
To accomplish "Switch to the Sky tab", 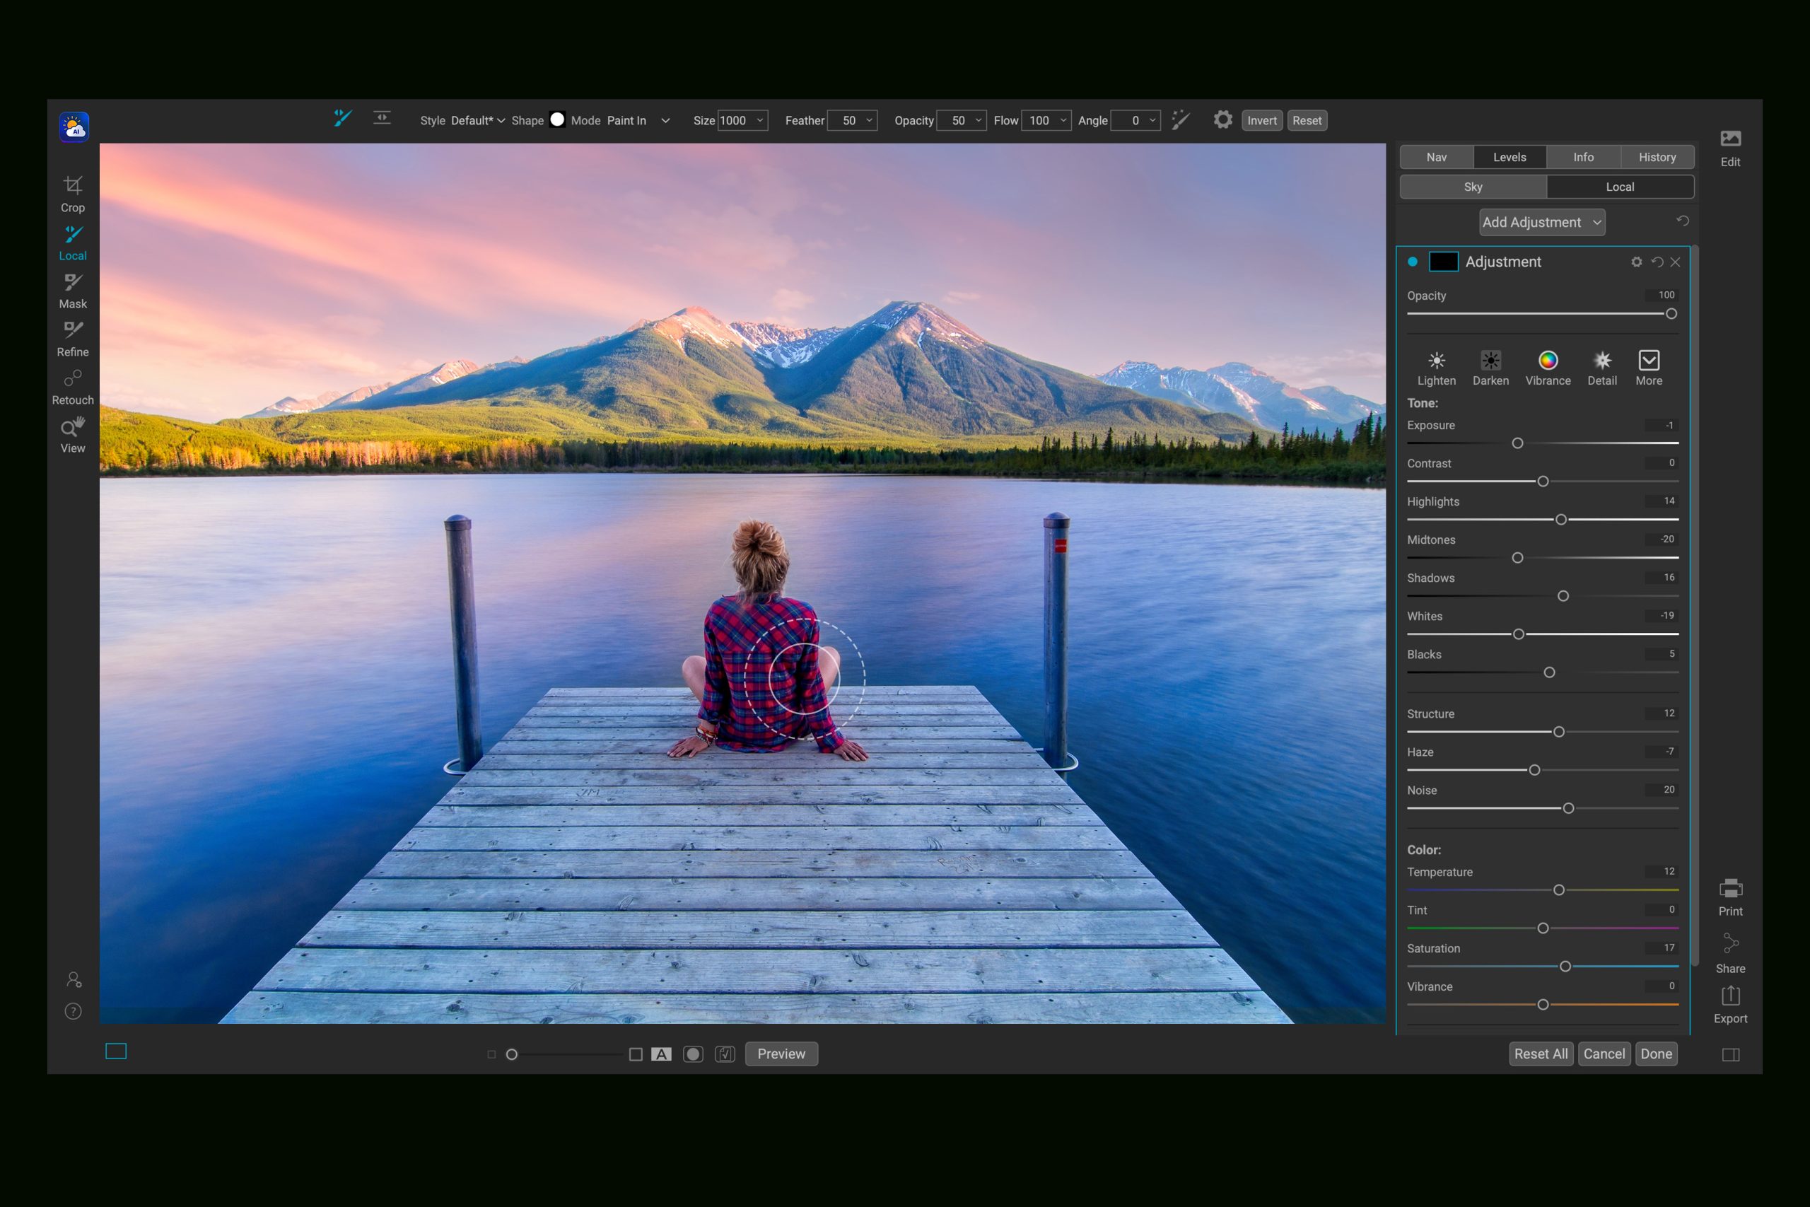I will (1472, 187).
